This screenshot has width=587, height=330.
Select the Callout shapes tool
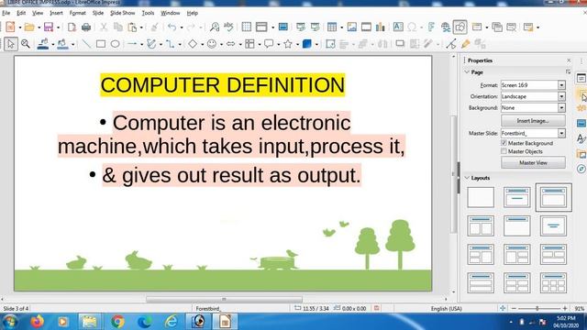click(269, 44)
